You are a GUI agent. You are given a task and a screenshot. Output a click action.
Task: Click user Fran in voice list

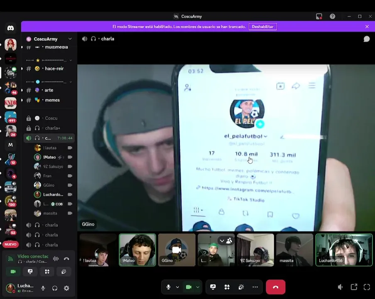[53, 176]
